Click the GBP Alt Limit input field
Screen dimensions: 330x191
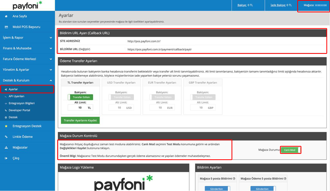(x=203, y=108)
